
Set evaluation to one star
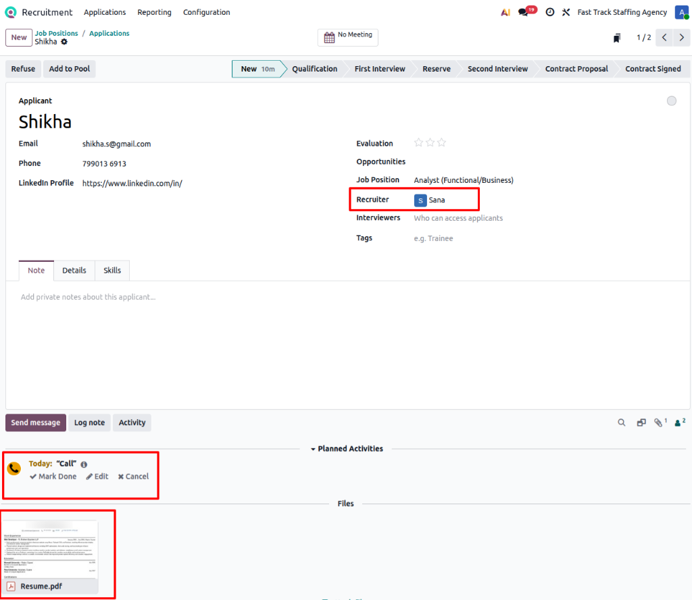point(419,143)
